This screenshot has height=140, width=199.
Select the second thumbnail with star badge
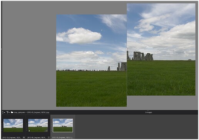tap(38, 125)
